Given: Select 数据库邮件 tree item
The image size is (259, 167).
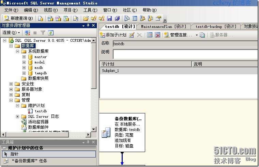Looking at the screenshot, I should coord(38,127).
